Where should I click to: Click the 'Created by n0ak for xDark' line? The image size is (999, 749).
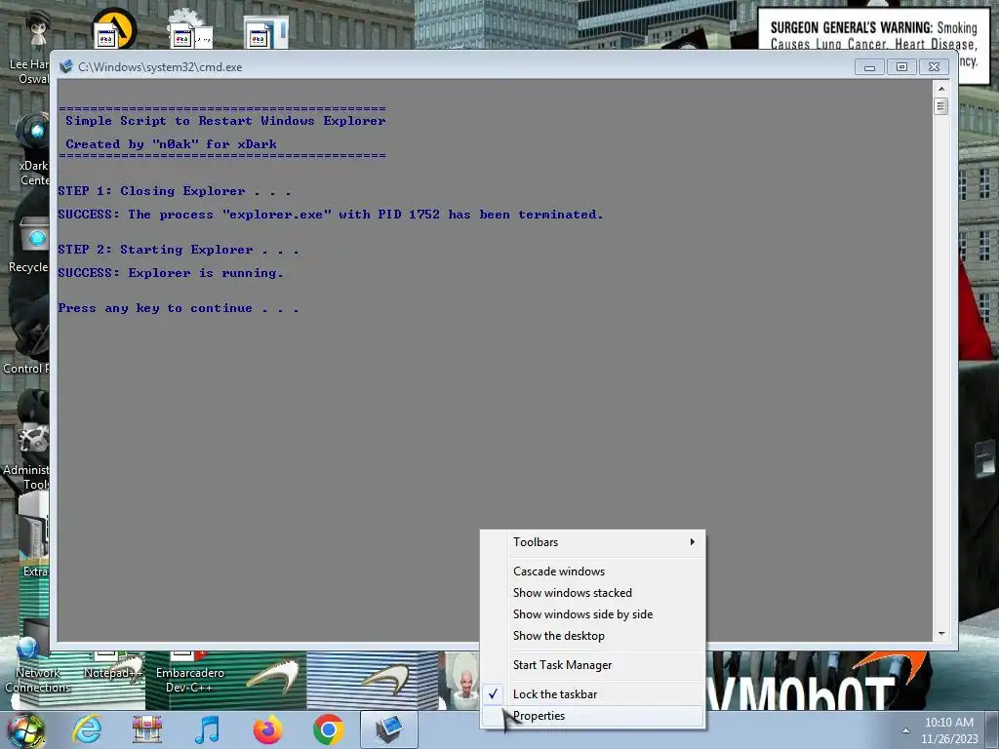(x=172, y=144)
